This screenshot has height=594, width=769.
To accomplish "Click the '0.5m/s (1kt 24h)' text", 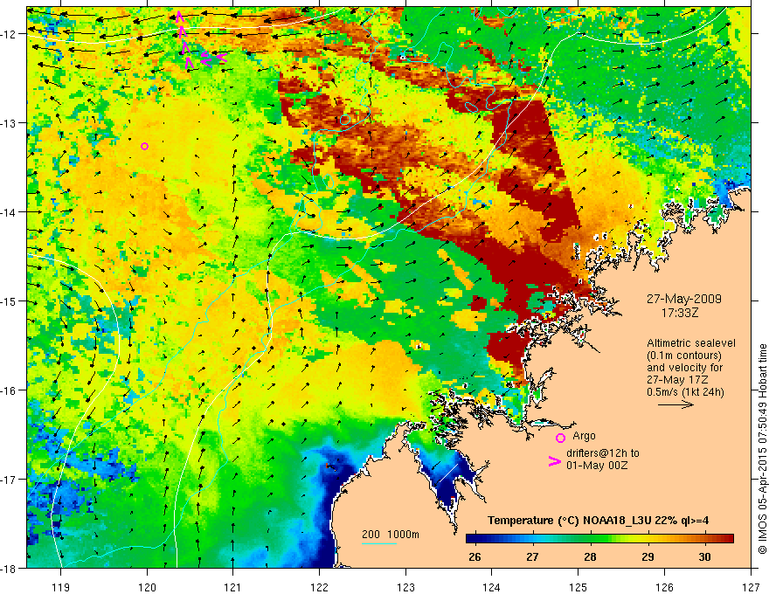I will (x=685, y=392).
